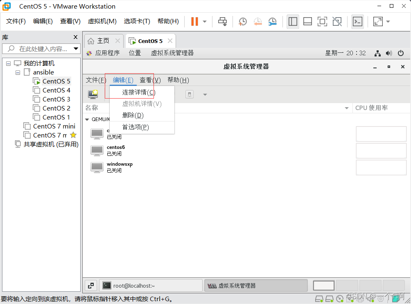The image size is (411, 304).
Task: Choose 首选项(P) from the edit menu
Action: [142, 127]
